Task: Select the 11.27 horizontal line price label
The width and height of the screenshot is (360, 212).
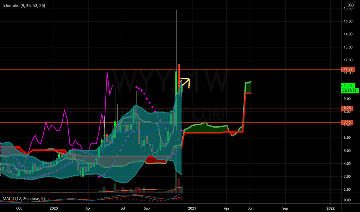Action: click(x=348, y=69)
